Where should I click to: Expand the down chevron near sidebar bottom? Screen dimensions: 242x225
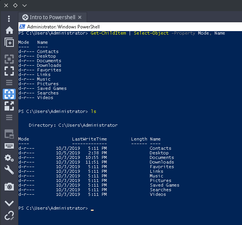tap(9, 203)
